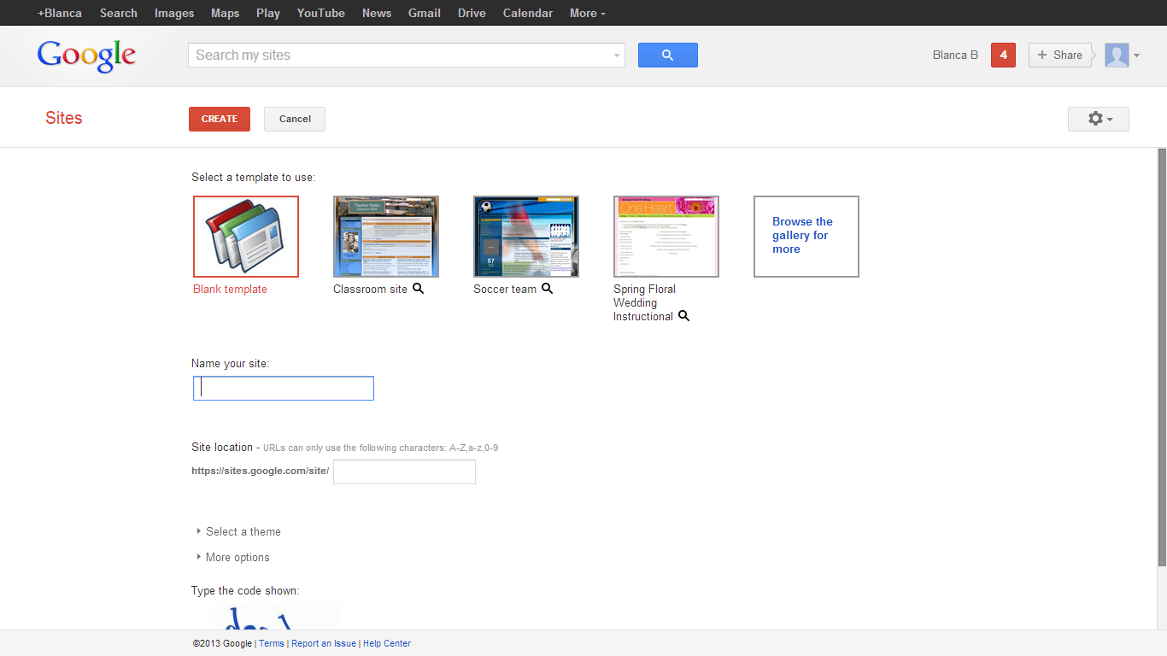Expand the More dropdown in top bar
1167x656 pixels.
point(588,13)
